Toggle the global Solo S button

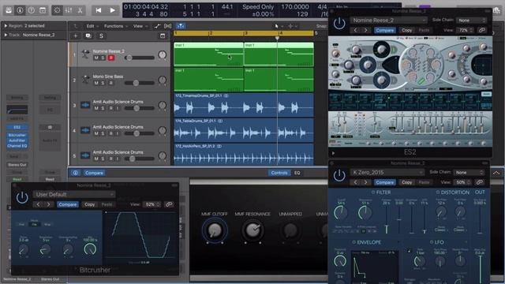(101, 35)
